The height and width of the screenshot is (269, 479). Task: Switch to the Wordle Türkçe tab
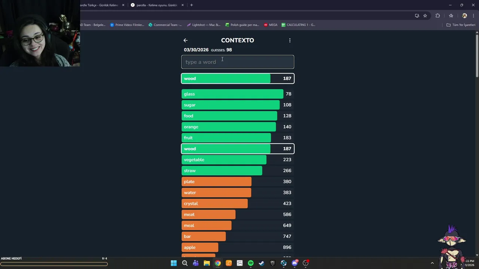(99, 5)
